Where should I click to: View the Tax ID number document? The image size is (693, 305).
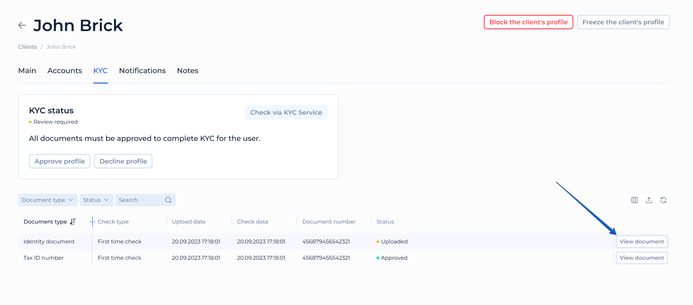coord(642,258)
